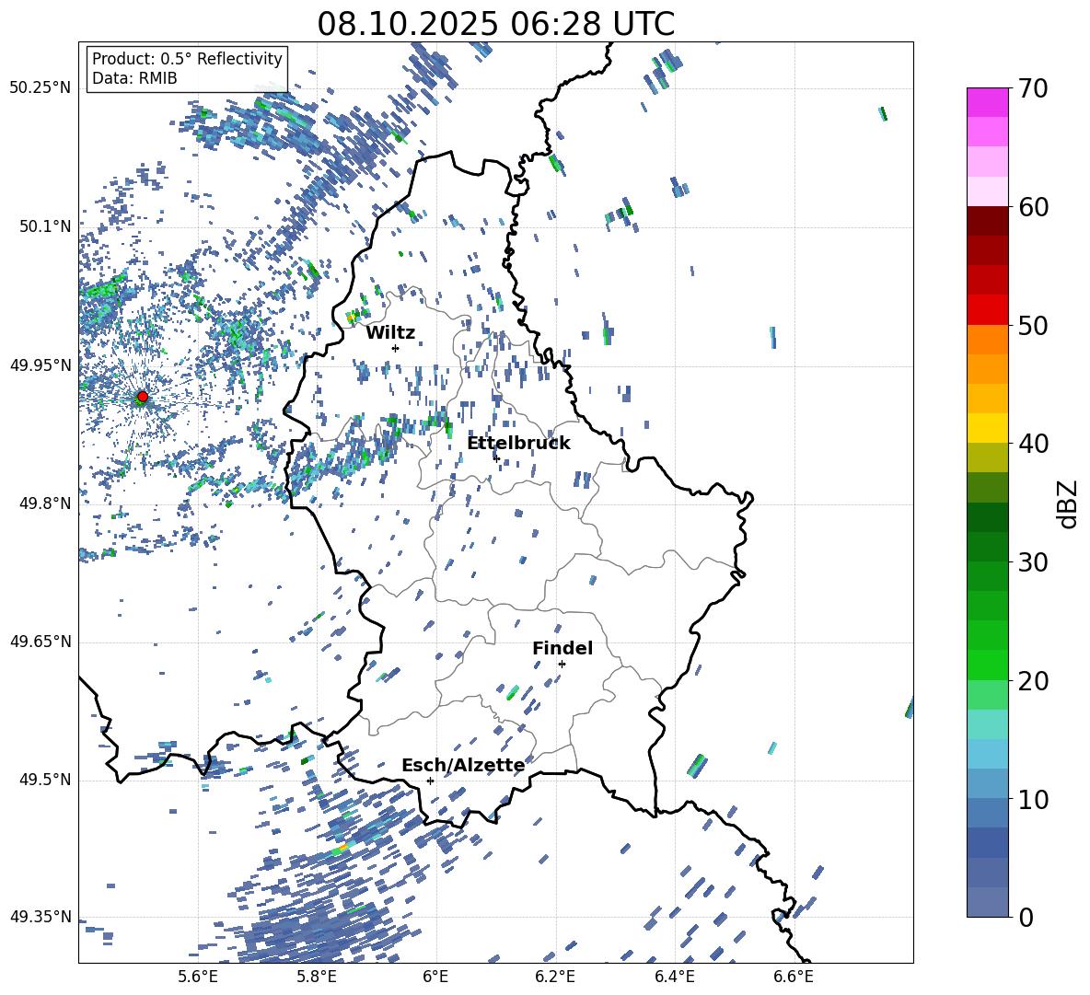Image resolution: width=1090 pixels, height=995 pixels.
Task: Click the Product: 0.5° Reflectivity text
Action: [187, 59]
